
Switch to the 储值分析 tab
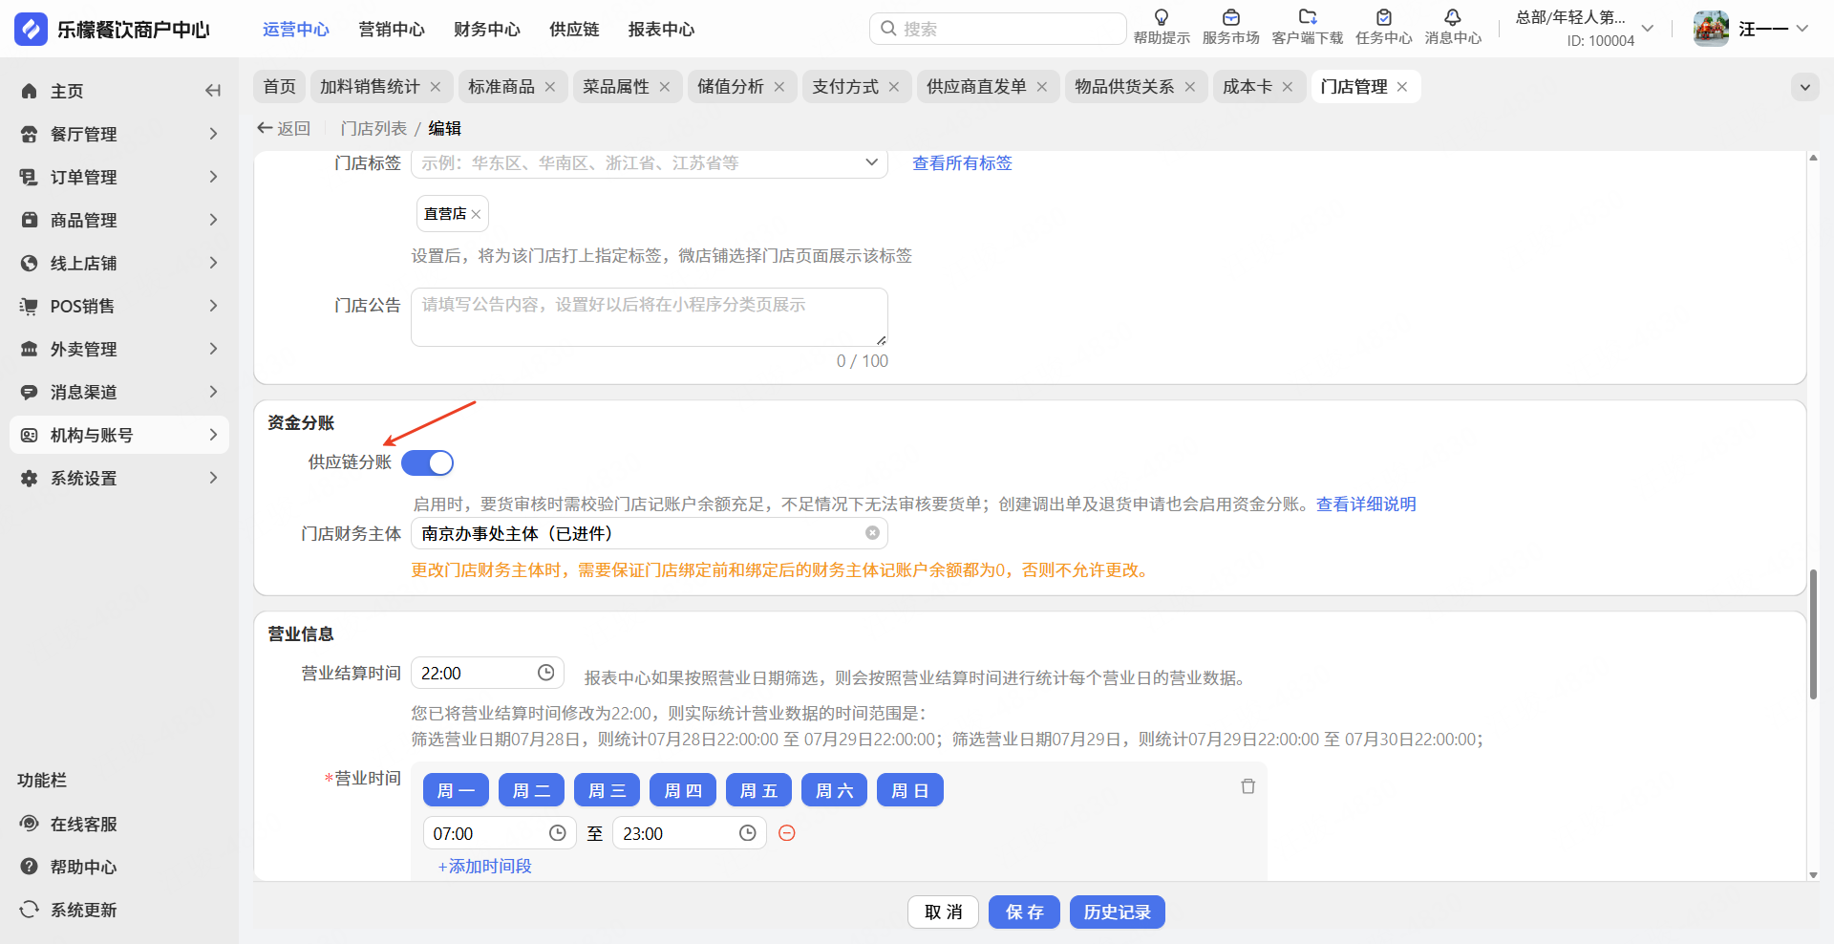731,87
